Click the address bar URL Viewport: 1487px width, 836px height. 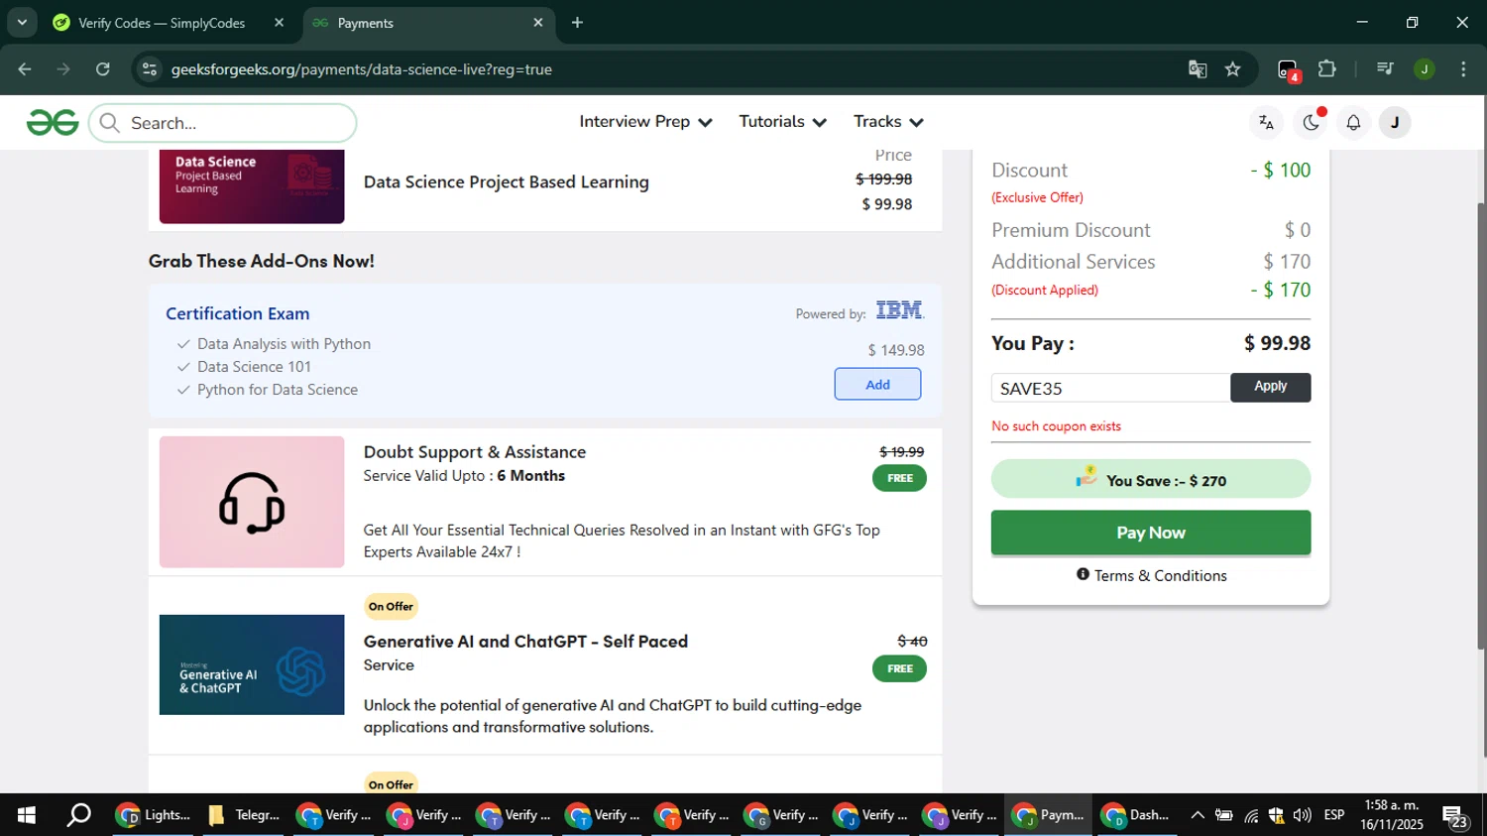[x=362, y=69]
